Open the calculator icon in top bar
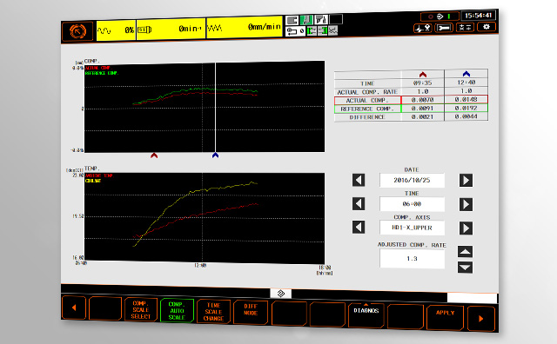The width and height of the screenshot is (557, 344). 465,27
